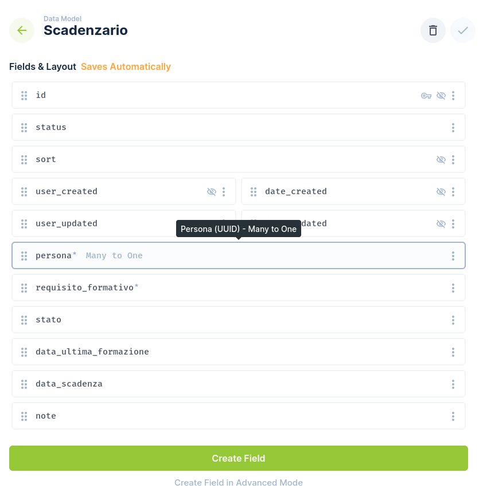Click the back arrow to exit Scadenzario
This screenshot has height=500, width=483.
click(22, 30)
